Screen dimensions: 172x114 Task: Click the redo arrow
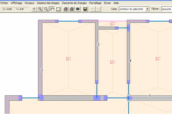pos(98,9)
